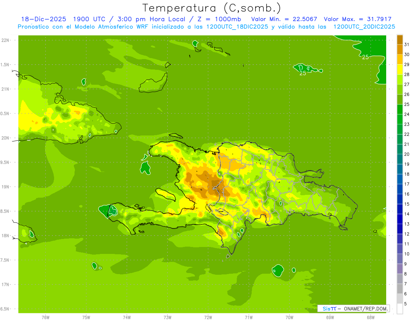Click the '70W' longitude axis label

coord(289,317)
